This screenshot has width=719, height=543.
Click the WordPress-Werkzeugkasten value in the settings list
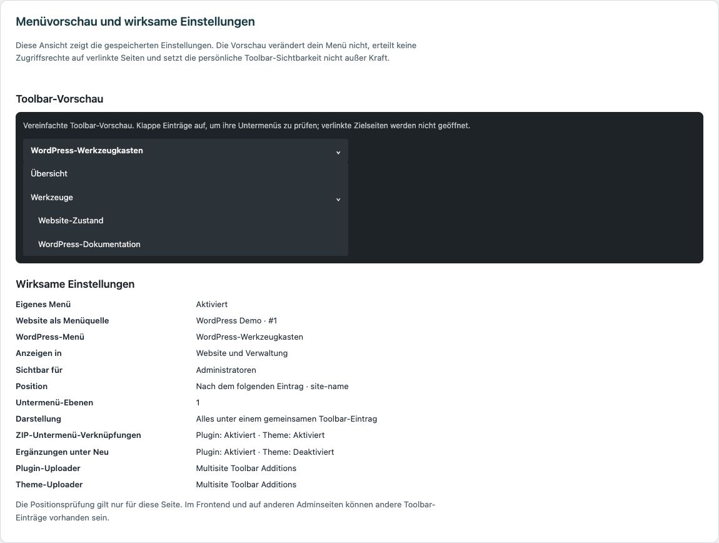point(249,337)
